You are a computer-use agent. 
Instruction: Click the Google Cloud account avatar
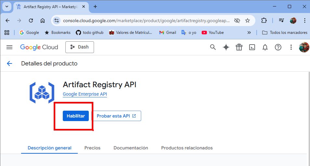pyautogui.click(x=304, y=47)
